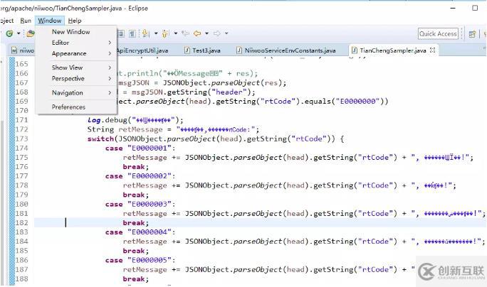Open the Previous Annotation dropdown arrow
The height and width of the screenshot is (287, 487).
pyautogui.click(x=175, y=33)
